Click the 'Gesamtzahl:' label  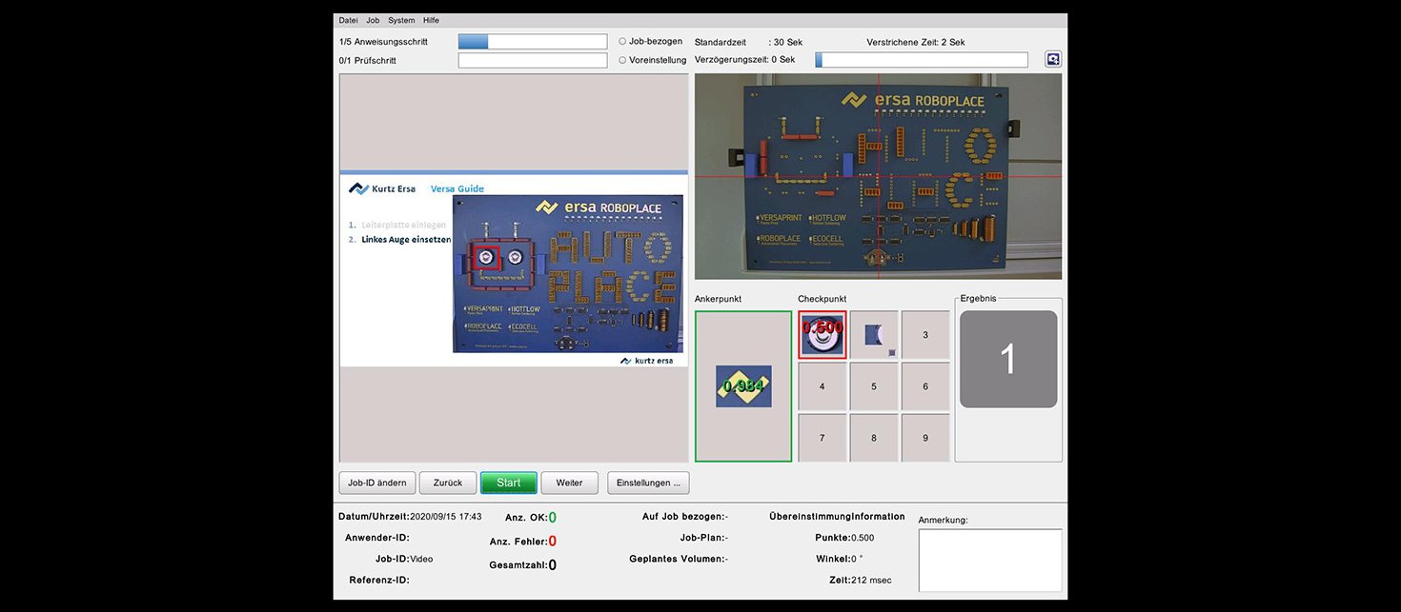tap(518, 565)
